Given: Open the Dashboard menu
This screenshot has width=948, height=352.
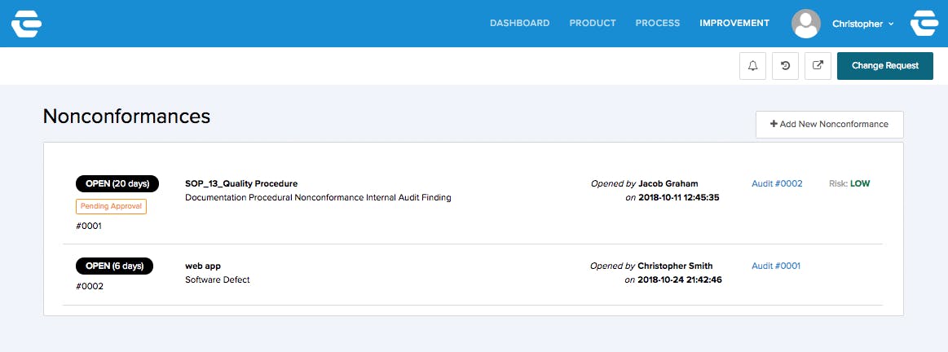Looking at the screenshot, I should (519, 23).
